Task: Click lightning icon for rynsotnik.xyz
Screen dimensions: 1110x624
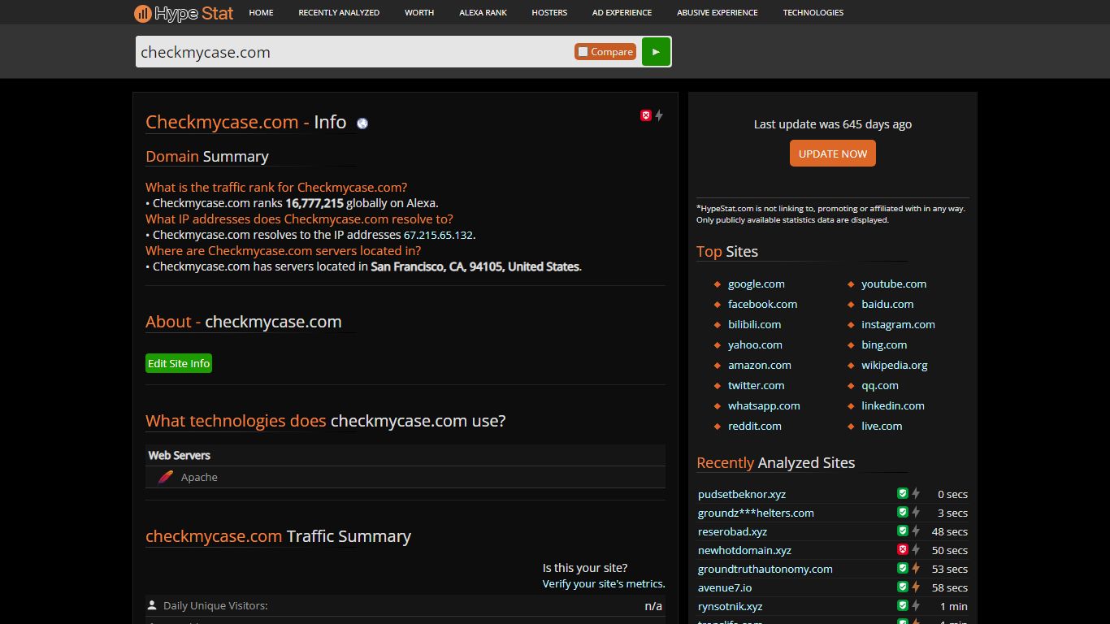Action: point(916,605)
